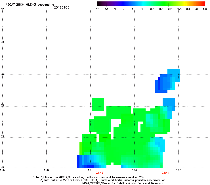
Task: Select the '-0.6' color scale label
Action: tap(160, 9)
